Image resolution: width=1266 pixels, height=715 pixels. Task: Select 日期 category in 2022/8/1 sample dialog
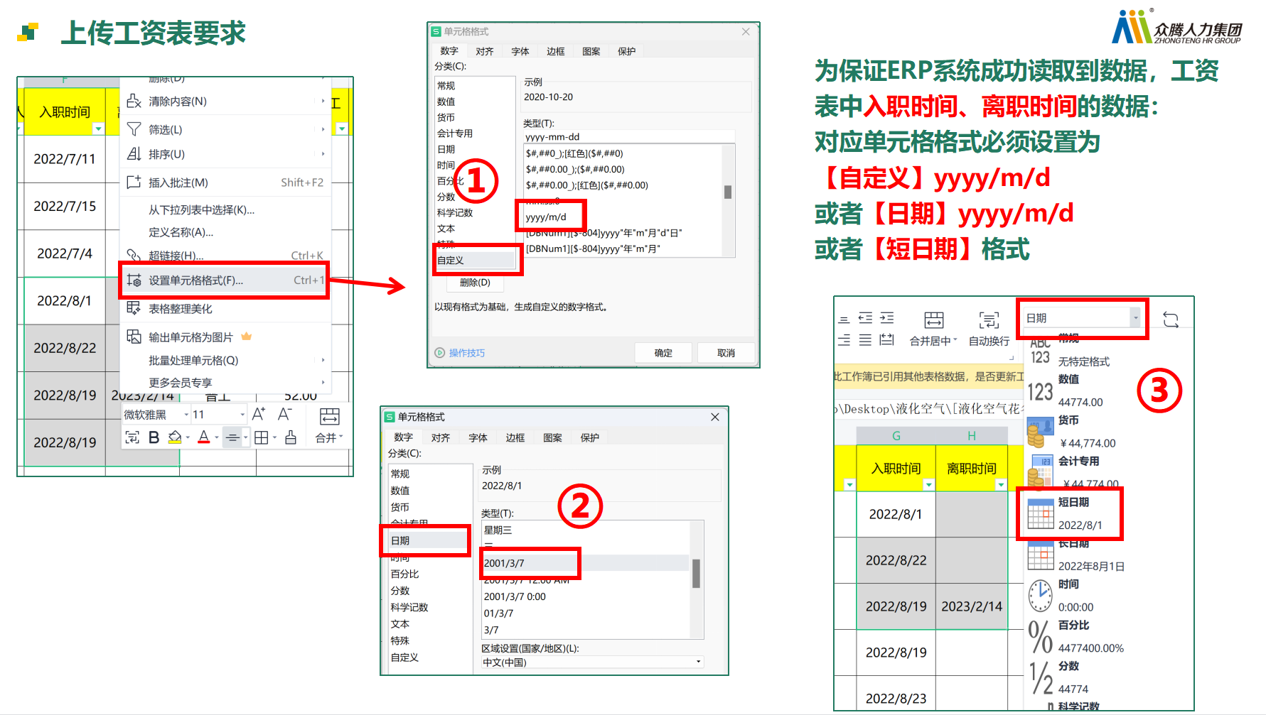pos(428,540)
